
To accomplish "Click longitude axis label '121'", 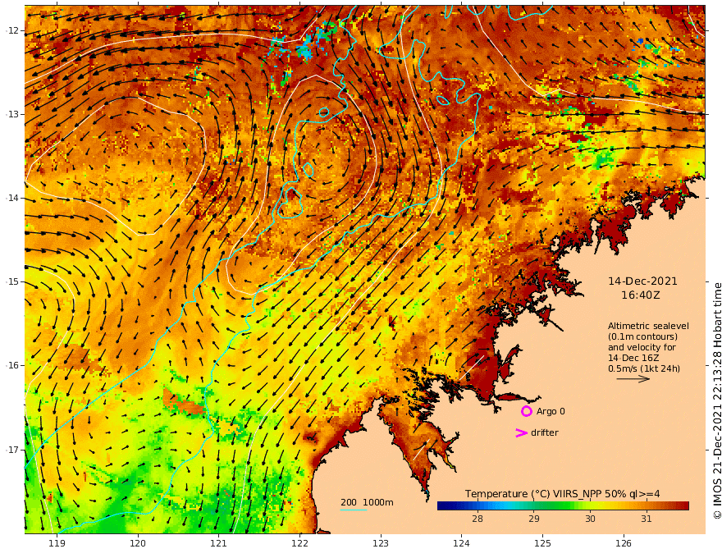I will click(x=219, y=544).
